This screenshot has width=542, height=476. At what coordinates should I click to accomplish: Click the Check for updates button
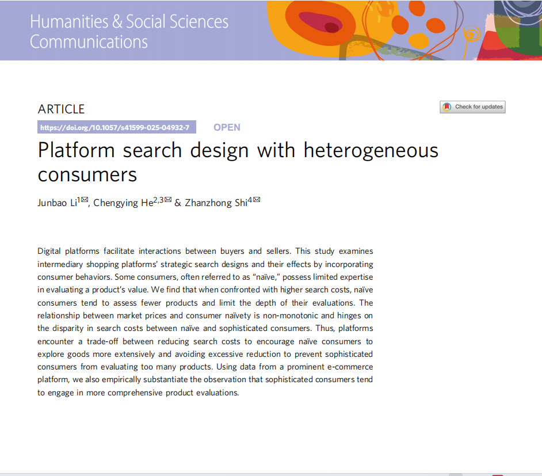472,107
